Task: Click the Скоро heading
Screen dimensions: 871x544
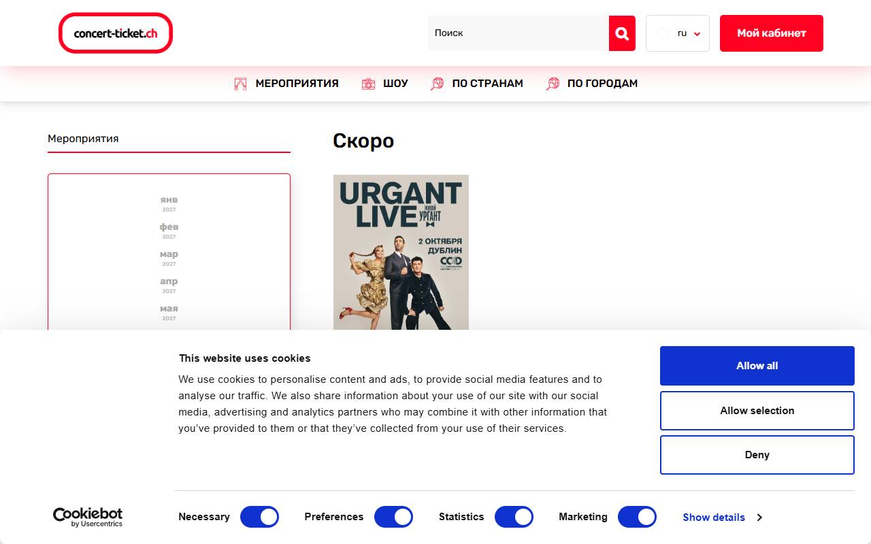Action: [x=363, y=141]
